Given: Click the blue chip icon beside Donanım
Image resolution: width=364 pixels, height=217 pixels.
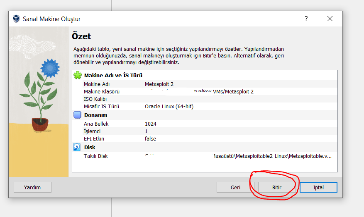Looking at the screenshot, I should coord(77,115).
